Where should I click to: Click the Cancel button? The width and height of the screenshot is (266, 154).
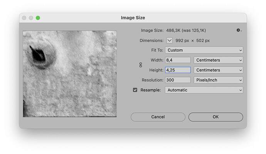coord(158,117)
